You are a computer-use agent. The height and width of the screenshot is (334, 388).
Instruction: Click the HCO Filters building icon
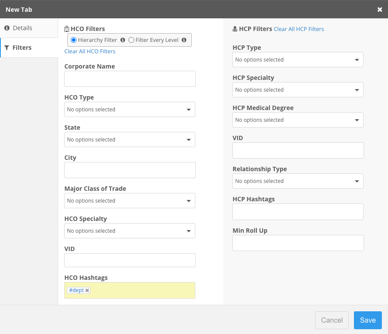coord(67,29)
